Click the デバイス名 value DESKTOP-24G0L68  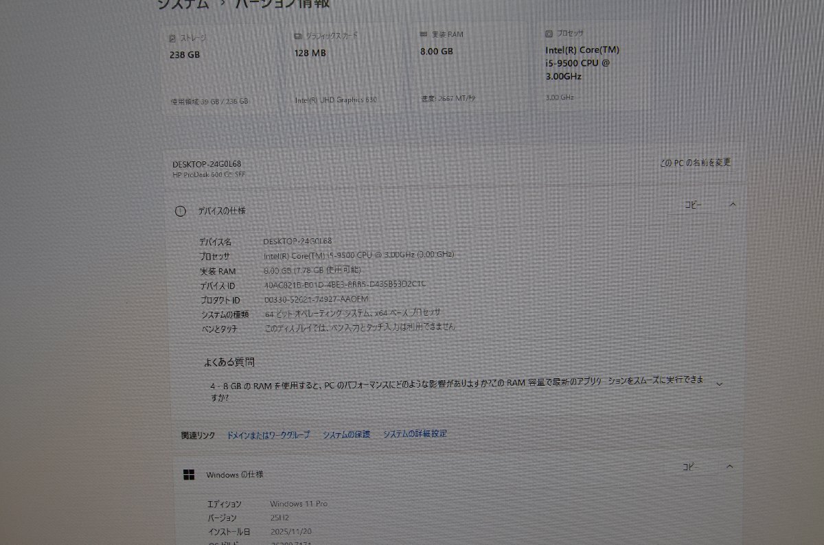[297, 241]
